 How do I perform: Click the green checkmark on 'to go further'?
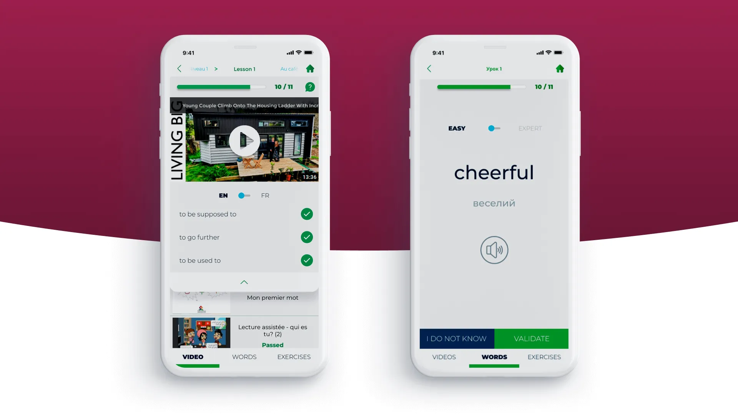307,237
